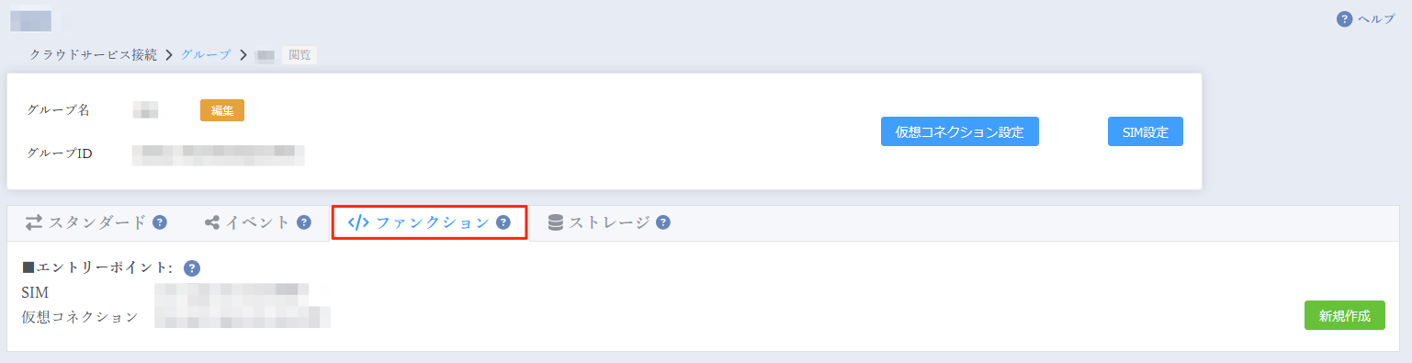This screenshot has height=363, width=1412.
Task: Click the question mark beside イベント
Action: 304,222
